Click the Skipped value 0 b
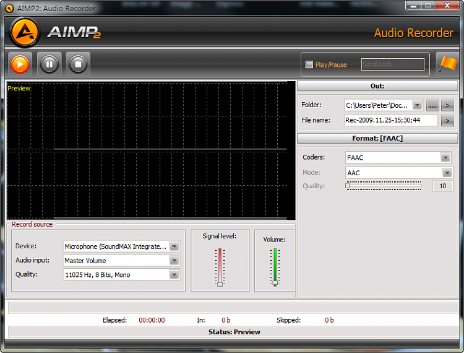The width and height of the screenshot is (464, 353). pyautogui.click(x=329, y=320)
